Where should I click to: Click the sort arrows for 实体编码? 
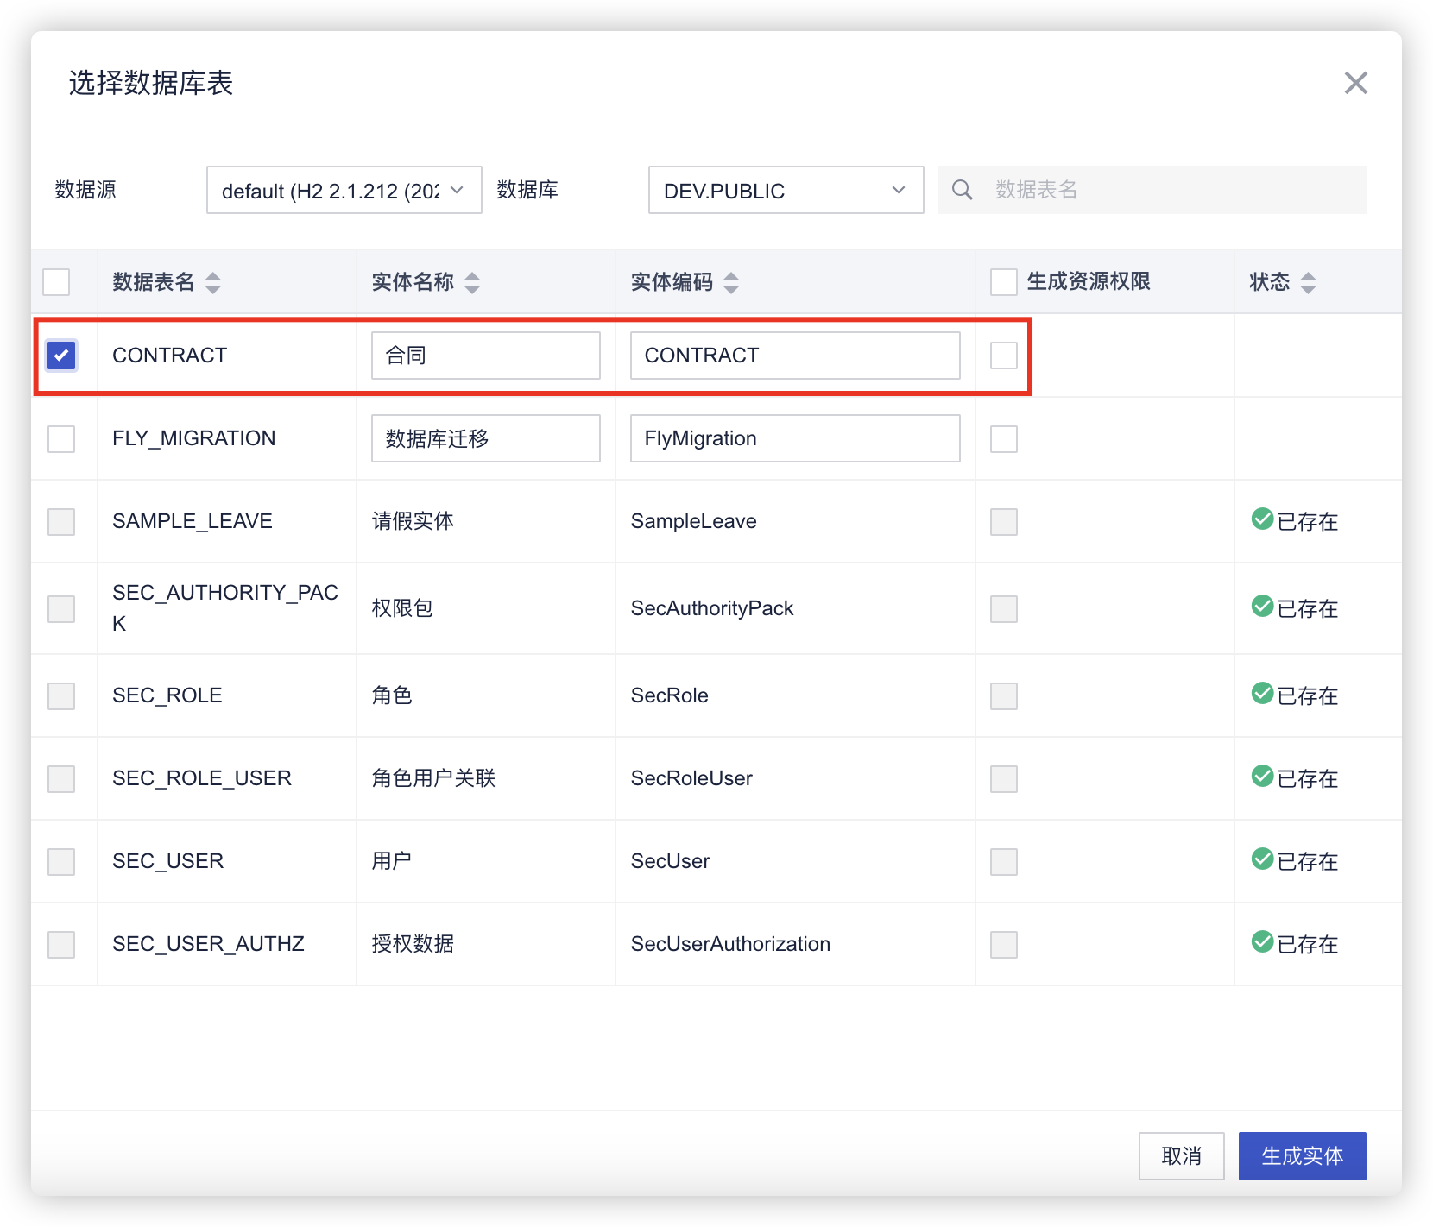point(730,282)
